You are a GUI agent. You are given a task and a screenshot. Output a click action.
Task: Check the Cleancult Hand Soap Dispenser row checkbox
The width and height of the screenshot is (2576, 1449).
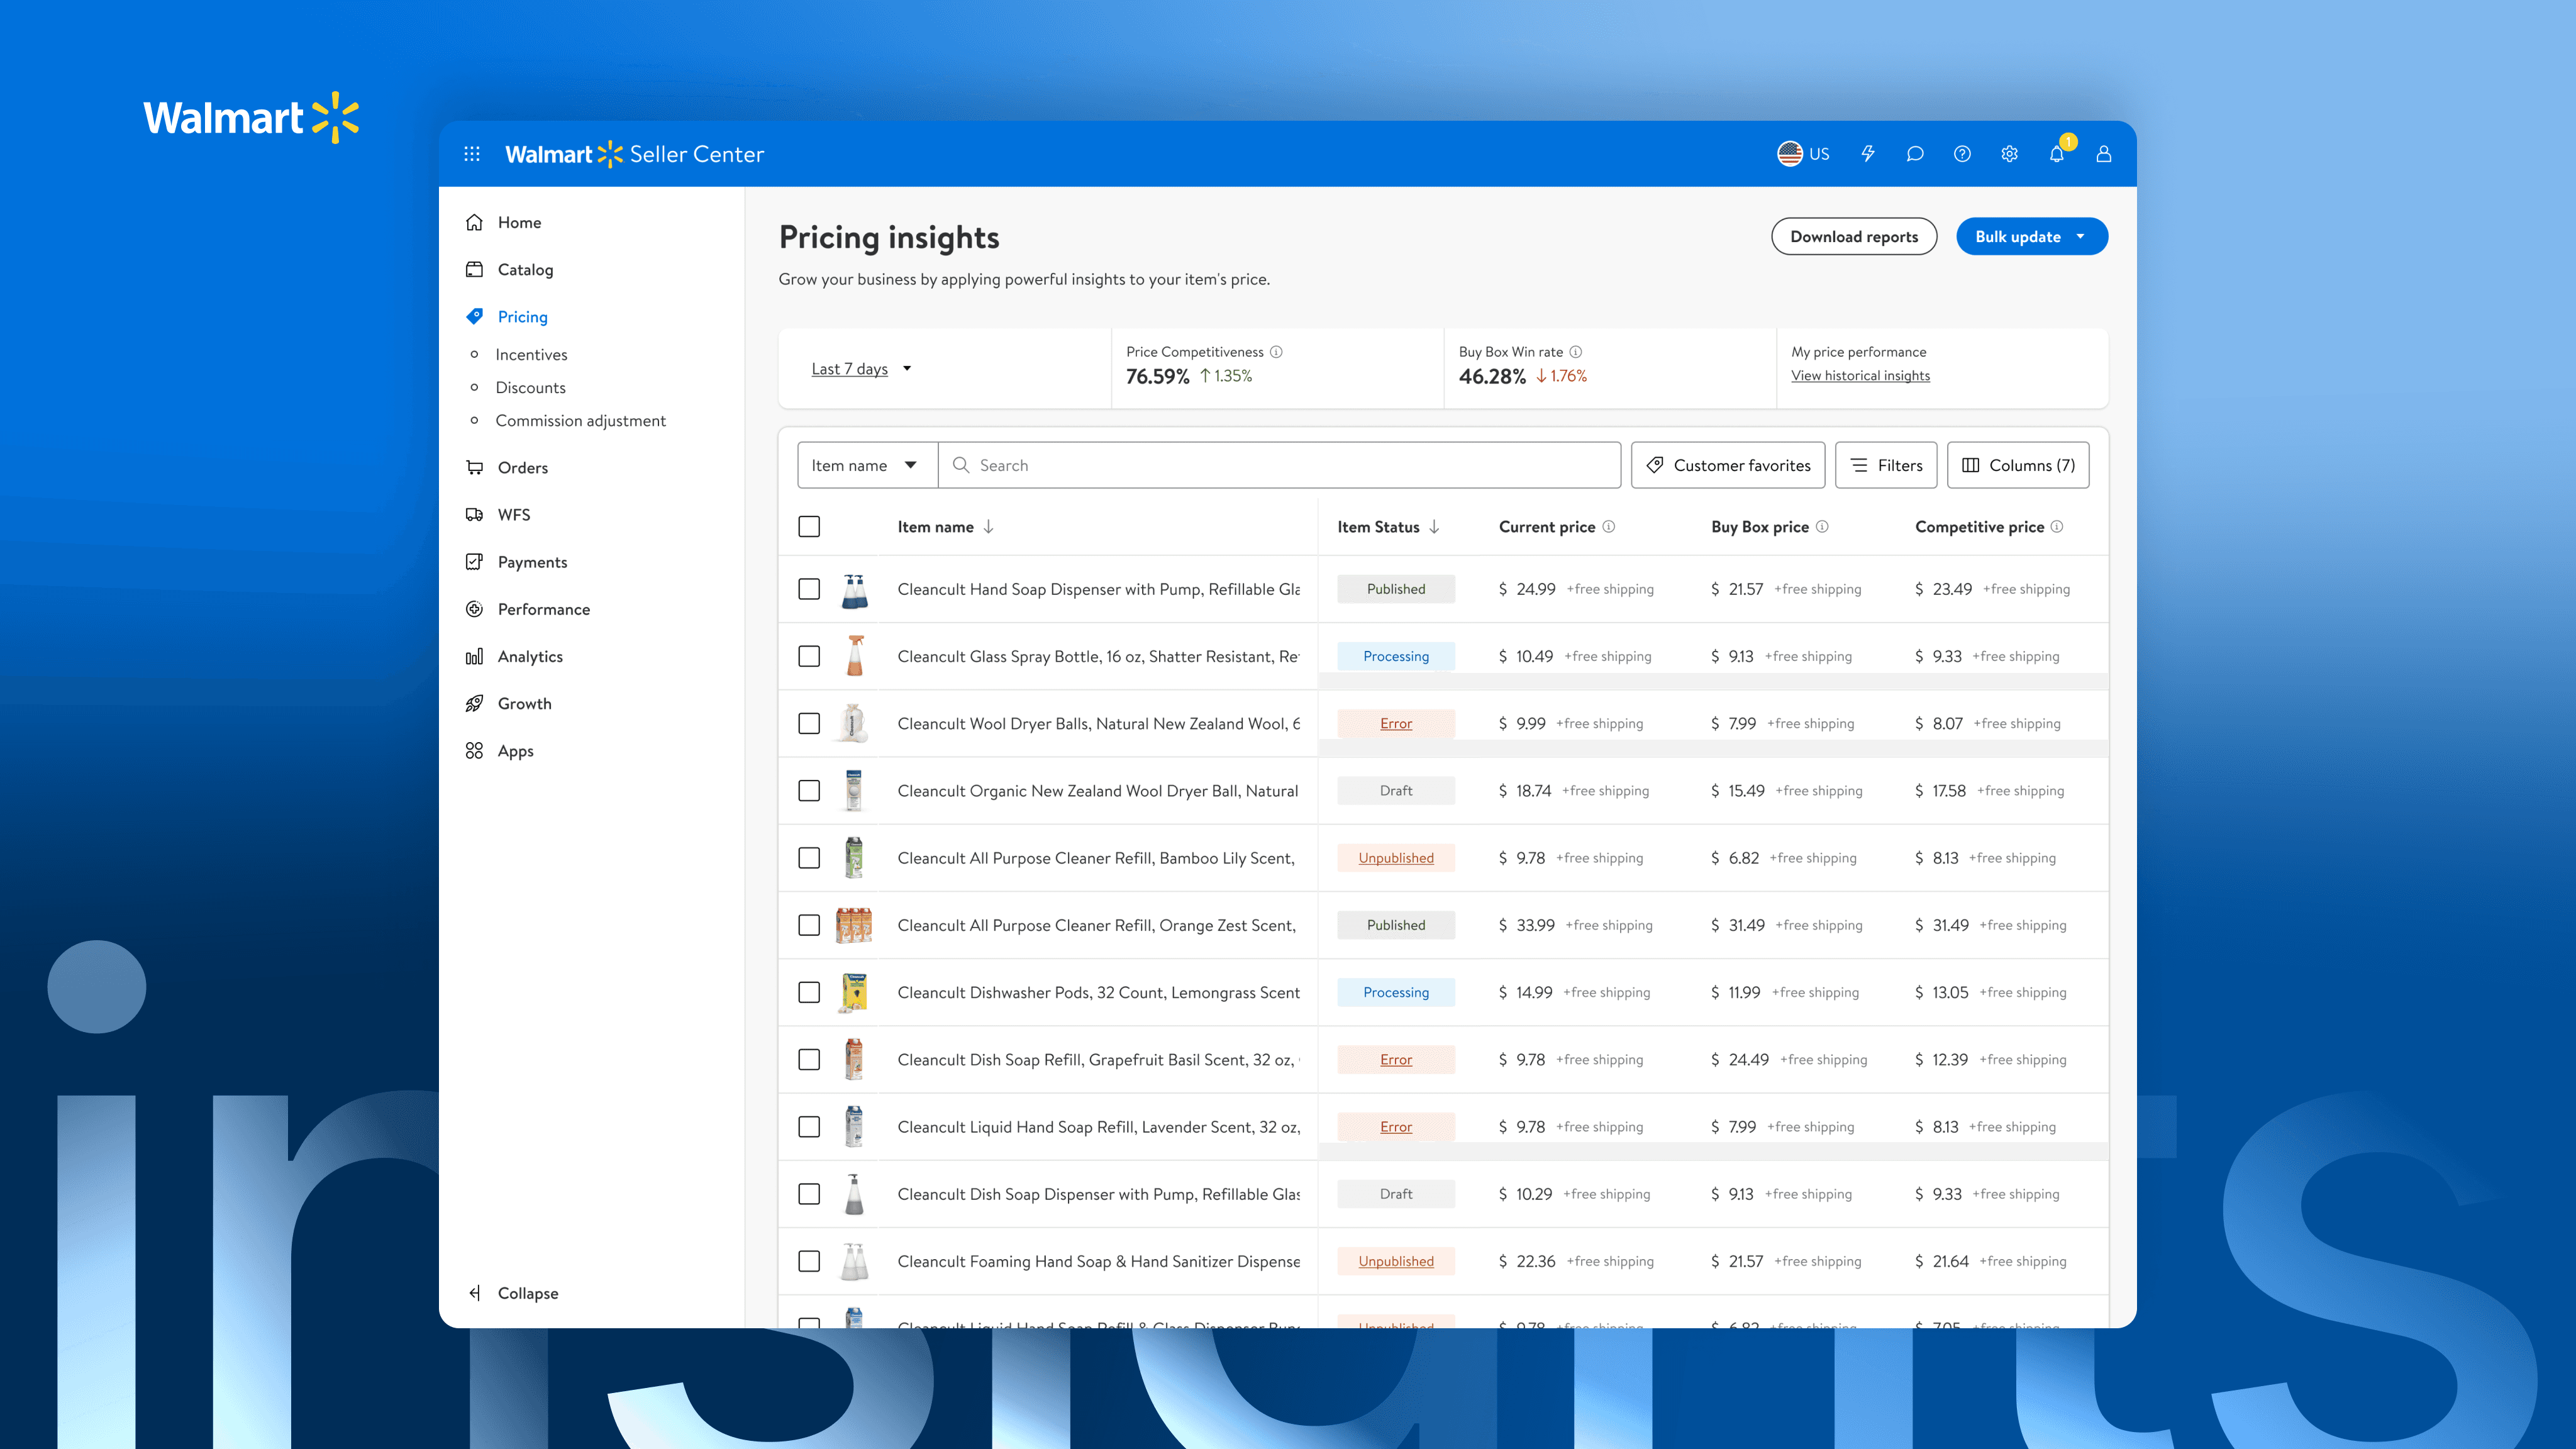pyautogui.click(x=809, y=589)
